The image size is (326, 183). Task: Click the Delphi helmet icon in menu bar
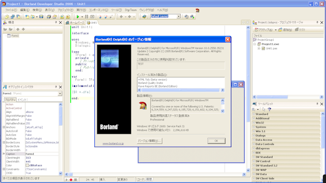tap(197, 10)
